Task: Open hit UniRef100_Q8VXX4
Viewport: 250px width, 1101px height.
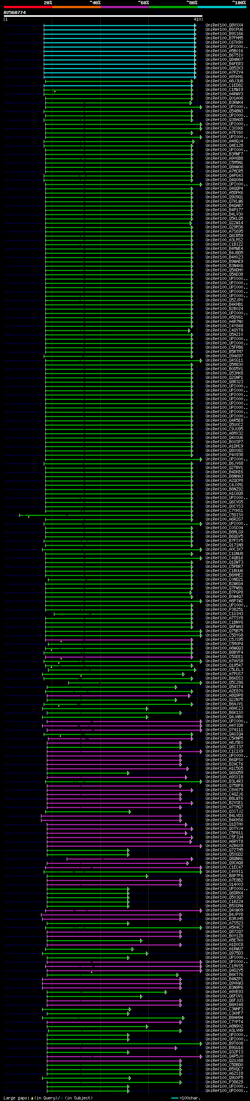Action: click(x=224, y=25)
